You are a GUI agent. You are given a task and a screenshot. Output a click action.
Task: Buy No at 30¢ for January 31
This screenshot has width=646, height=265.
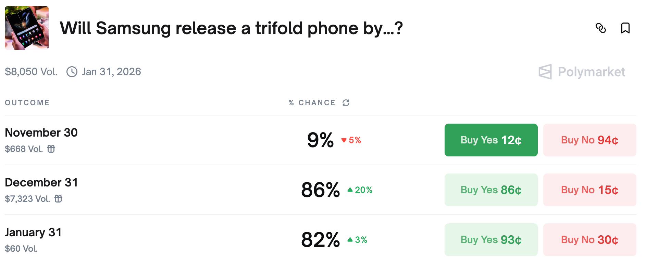(x=589, y=240)
